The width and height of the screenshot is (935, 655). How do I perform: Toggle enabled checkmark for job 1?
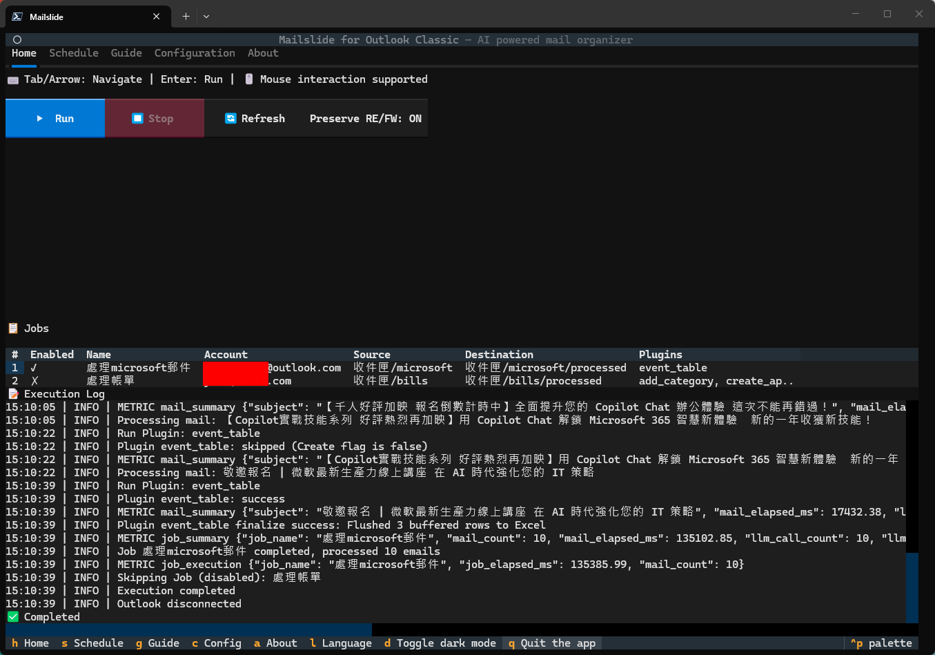34,368
